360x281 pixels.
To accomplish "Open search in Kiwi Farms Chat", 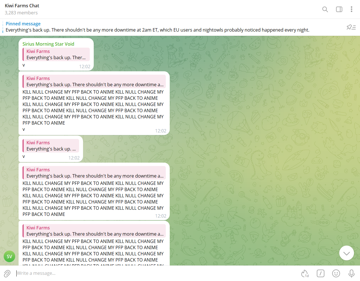I will 325,9.
